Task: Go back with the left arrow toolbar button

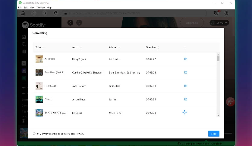Action: tap(34, 13)
